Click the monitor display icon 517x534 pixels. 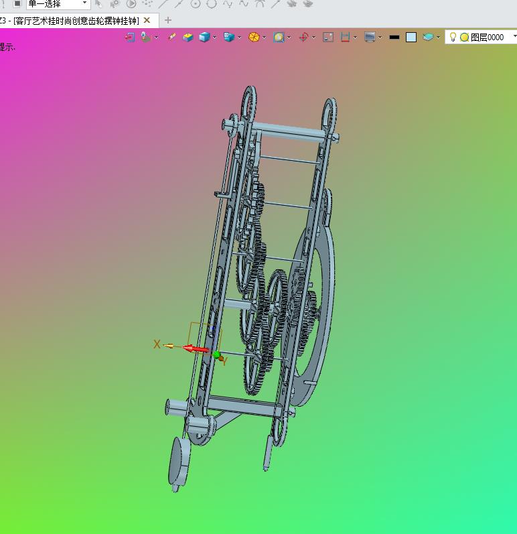click(x=370, y=37)
